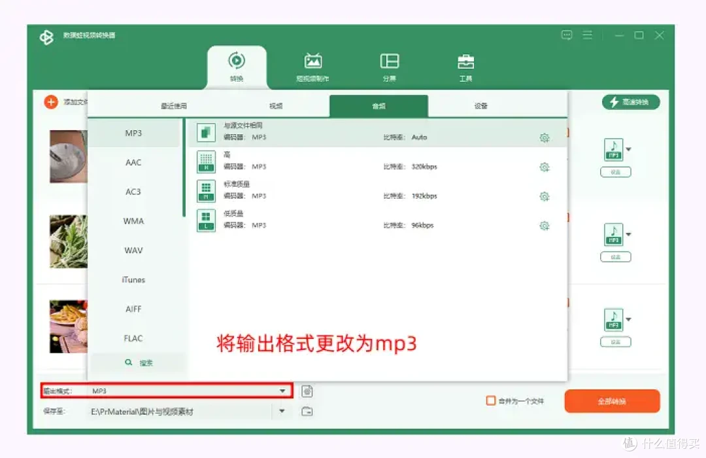Screen dimensions: 706x458
Task: Switch to the 最近使用 recent tab
Action: pyautogui.click(x=174, y=106)
